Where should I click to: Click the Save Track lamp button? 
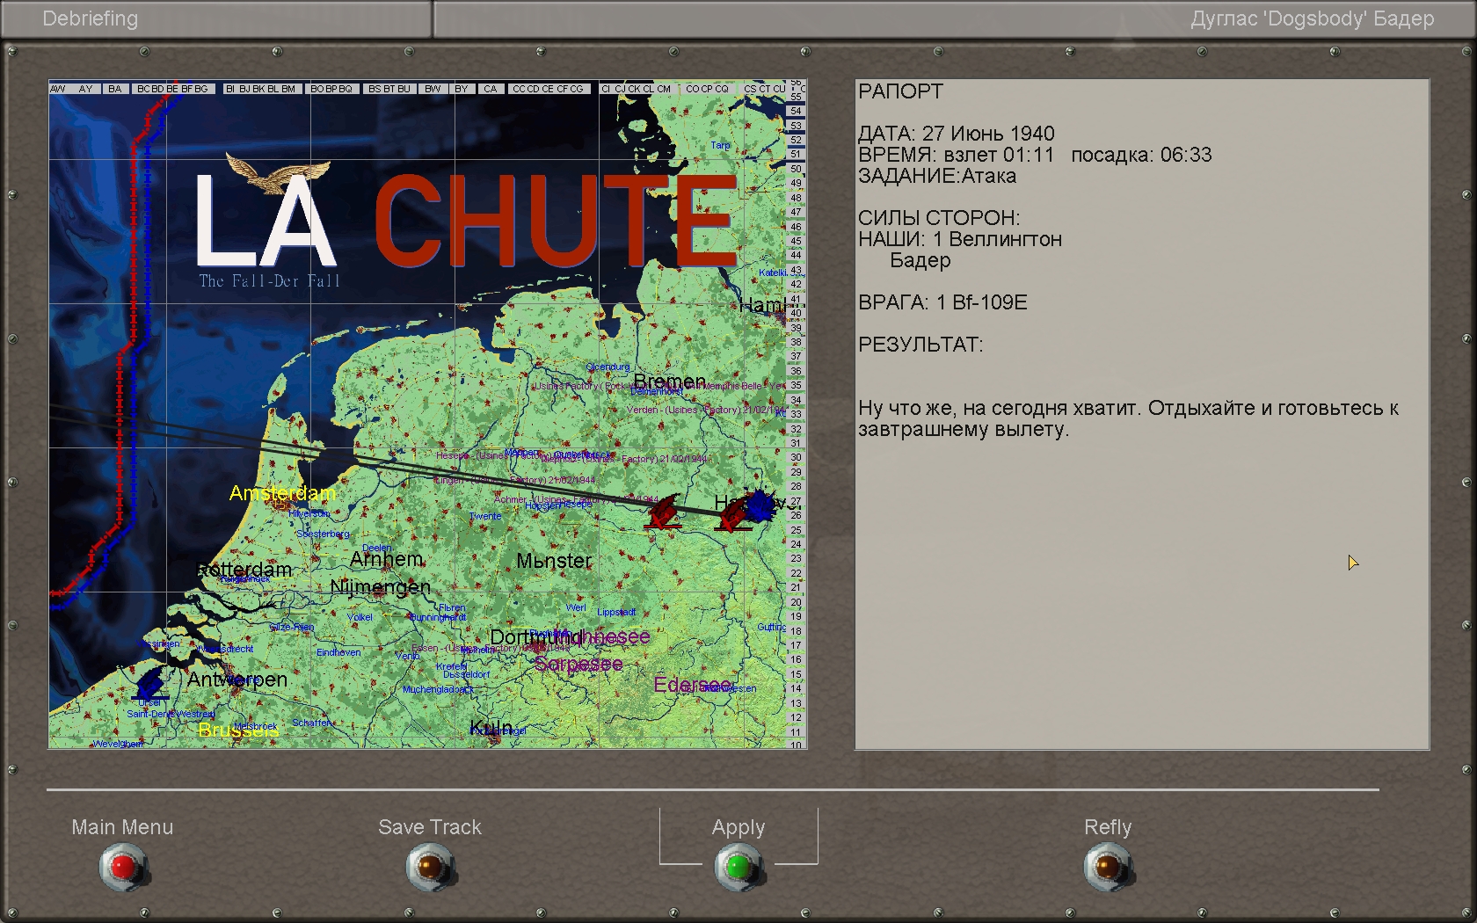coord(430,867)
